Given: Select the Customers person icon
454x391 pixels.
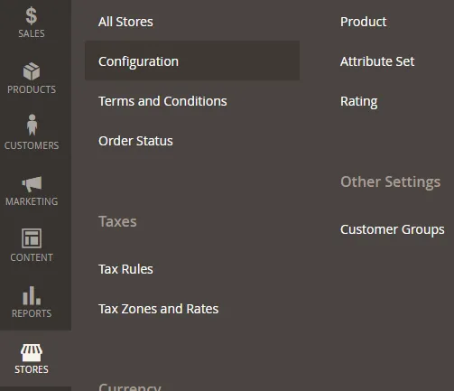Looking at the screenshot, I should (32, 125).
